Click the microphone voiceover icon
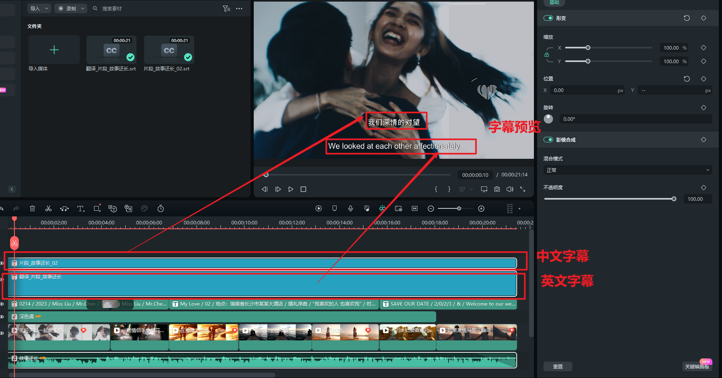722x378 pixels. pos(350,208)
